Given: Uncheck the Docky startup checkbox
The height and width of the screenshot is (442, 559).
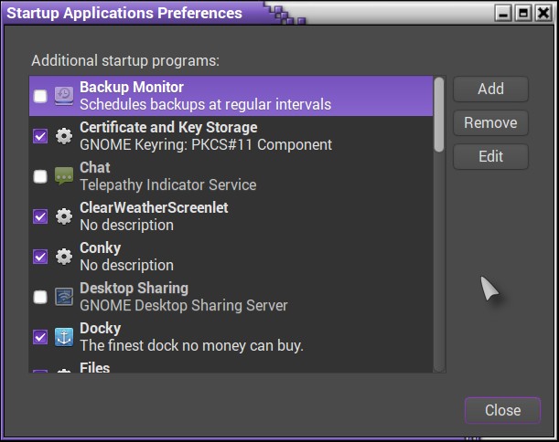Looking at the screenshot, I should (40, 337).
